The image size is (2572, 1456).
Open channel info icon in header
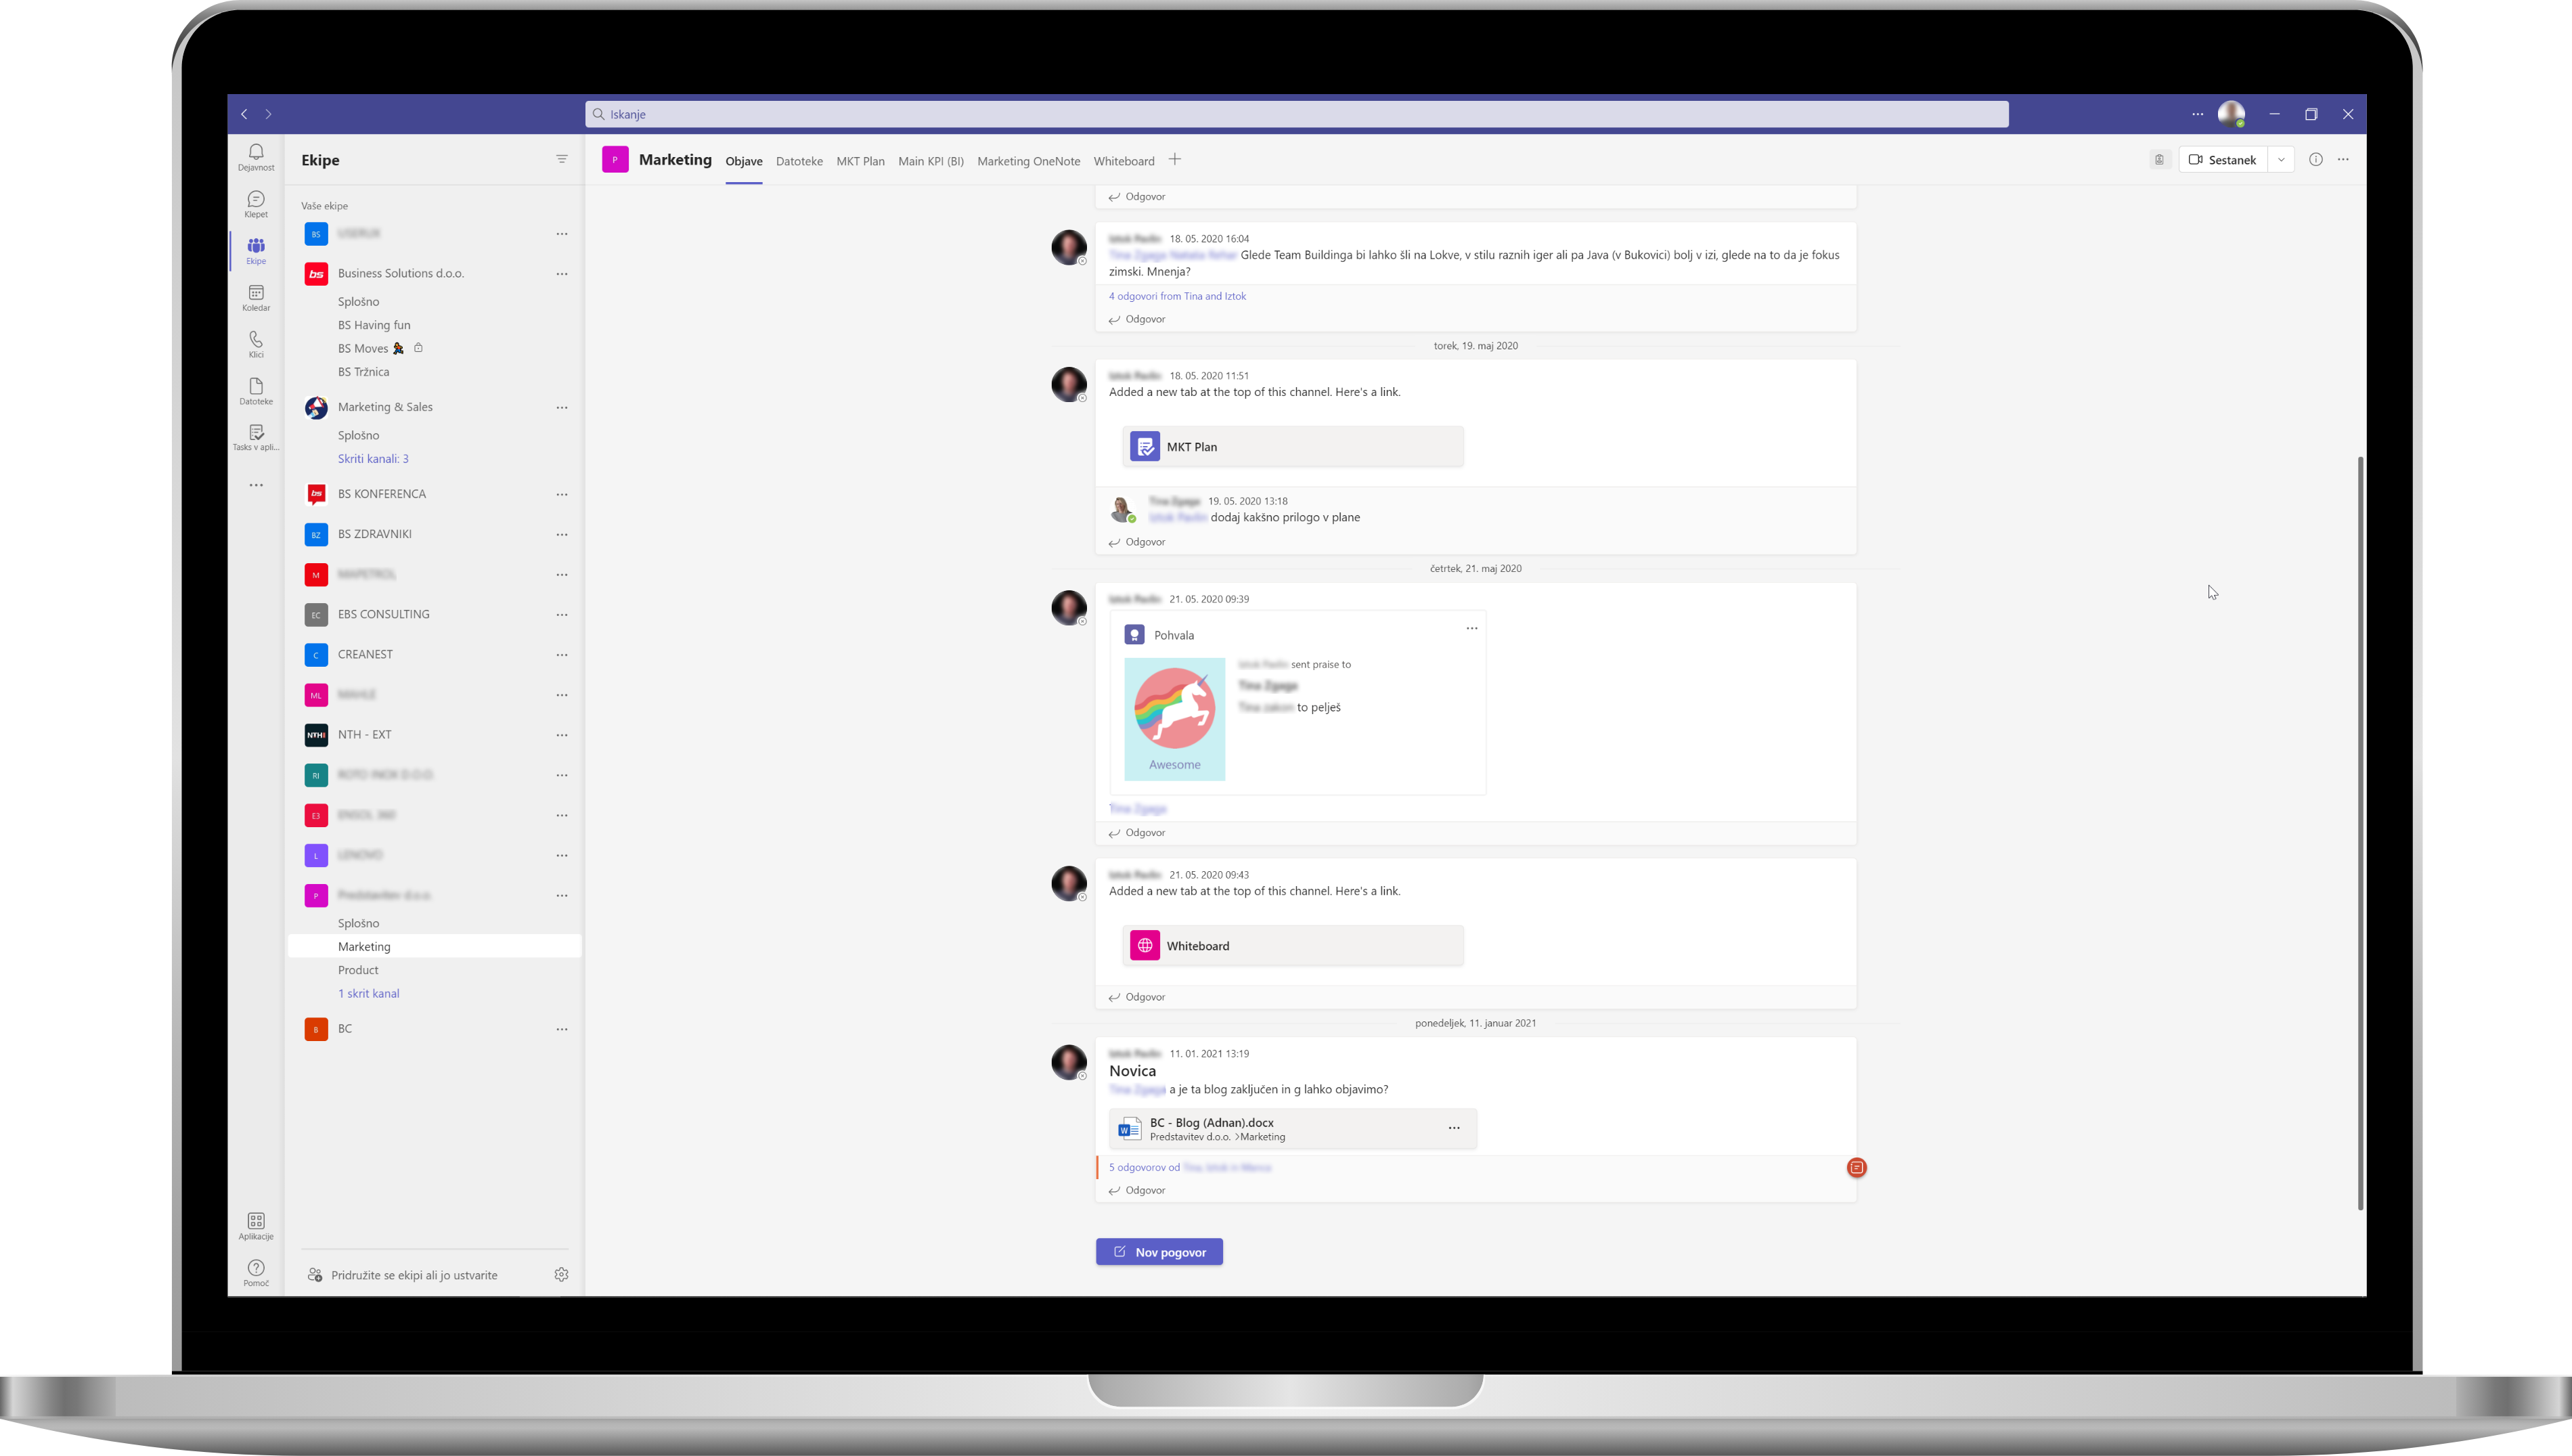pos(2315,159)
